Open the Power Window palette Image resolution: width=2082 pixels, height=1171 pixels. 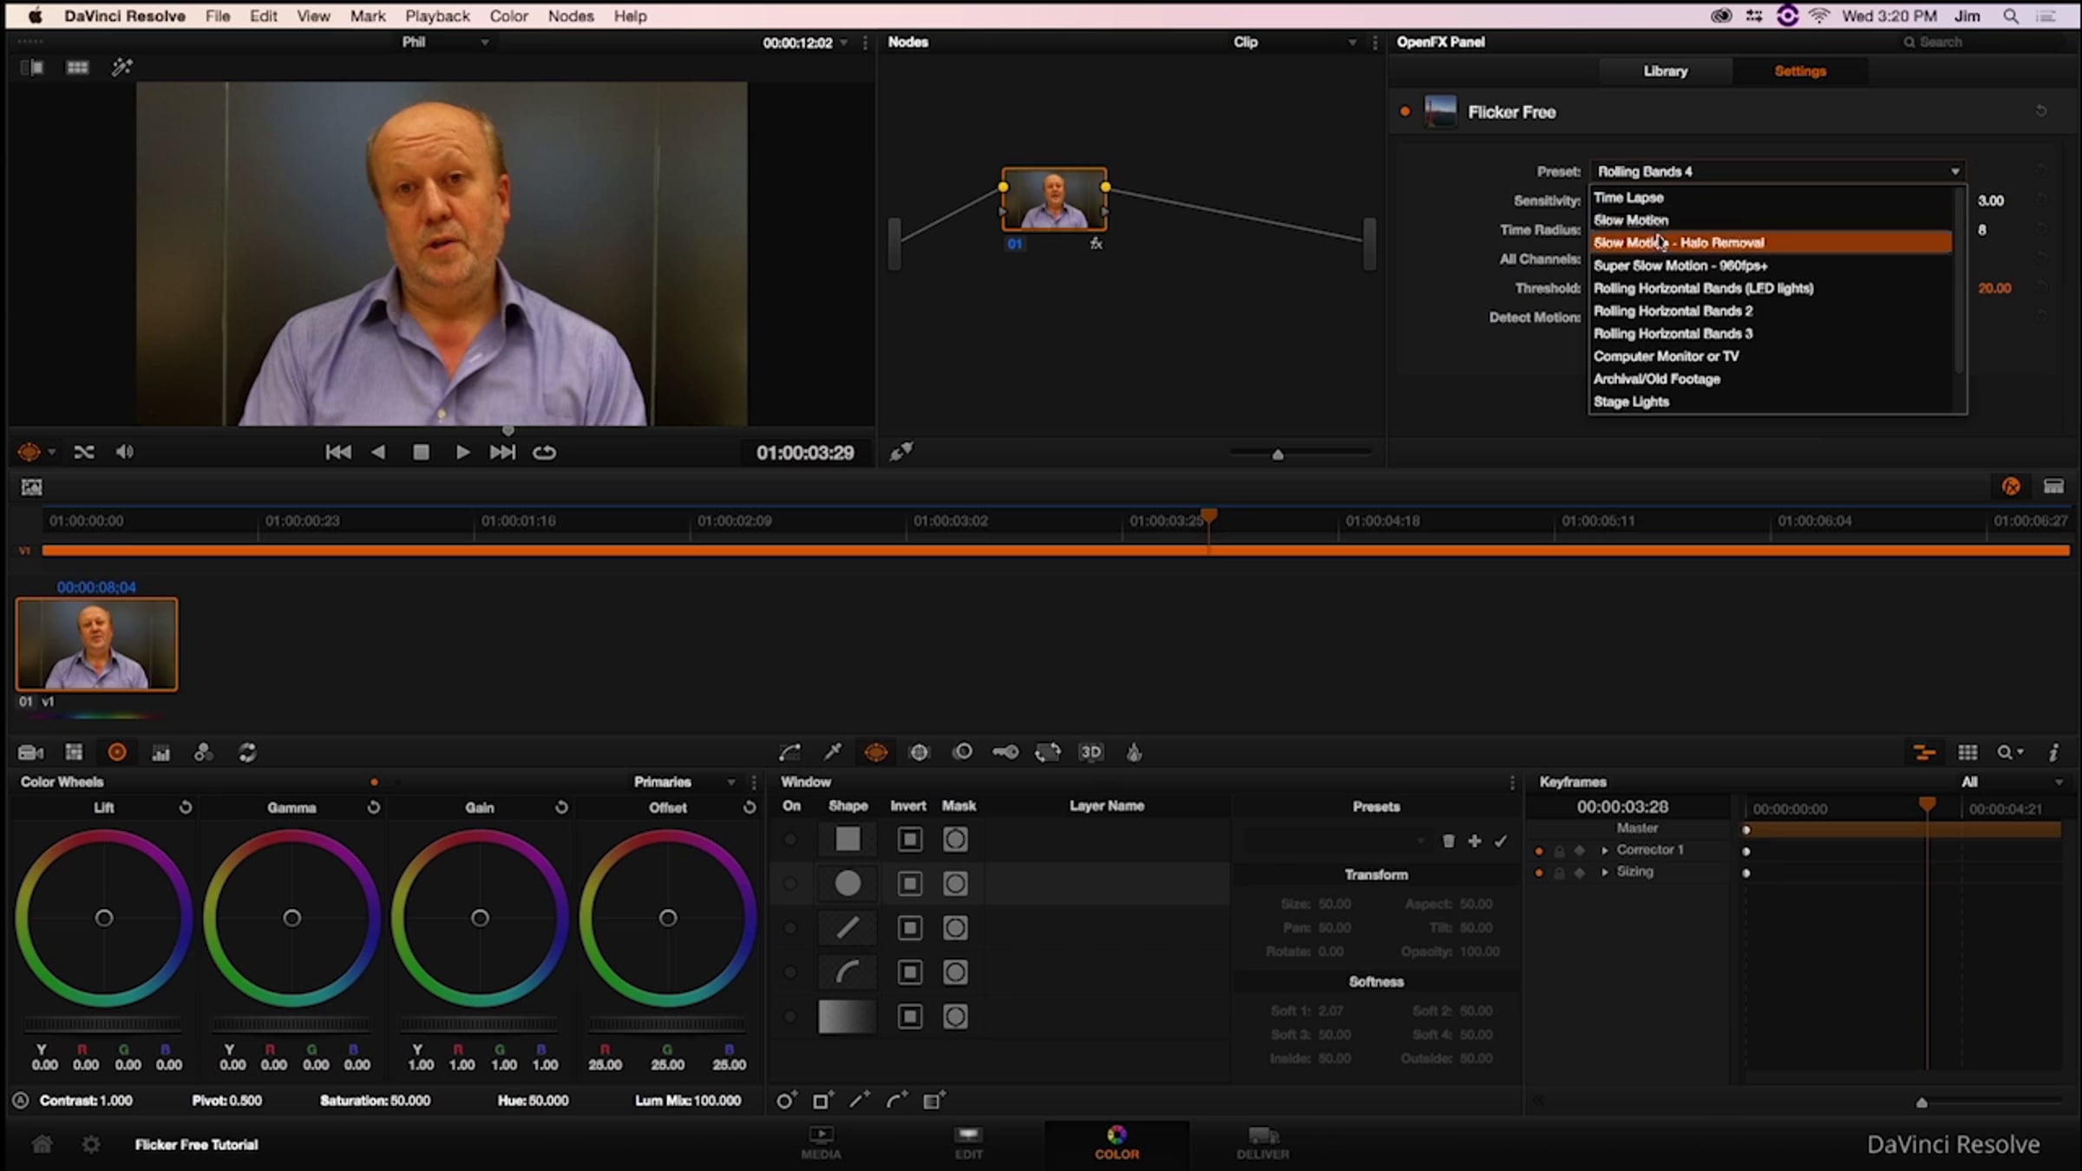[x=876, y=752]
